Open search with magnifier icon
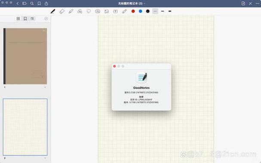Viewport: 261px width, 163px height. pos(32,3)
